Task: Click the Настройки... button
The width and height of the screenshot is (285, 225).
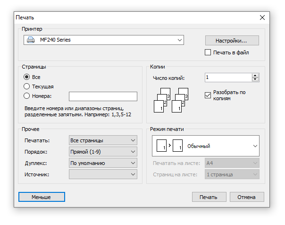Action: click(232, 40)
